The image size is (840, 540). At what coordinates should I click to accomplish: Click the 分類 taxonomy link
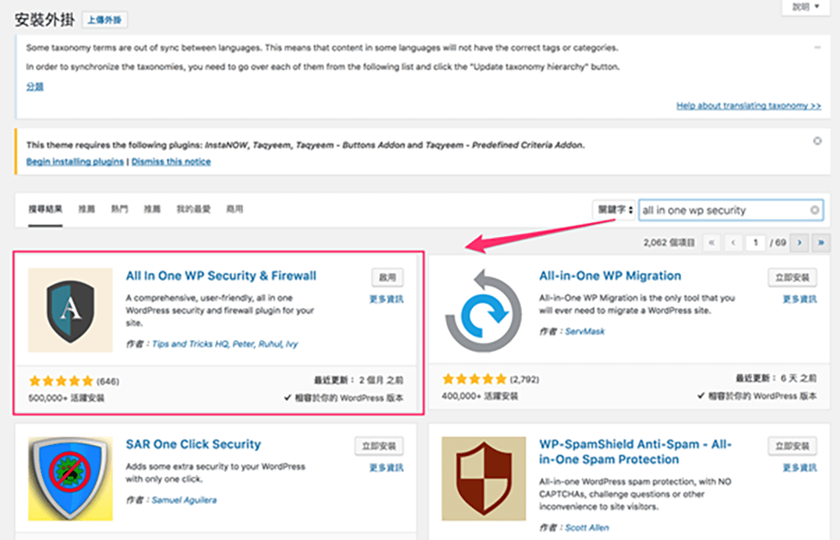[34, 87]
